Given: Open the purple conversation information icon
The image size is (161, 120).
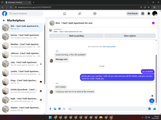Looking at the screenshot, I should point(153,23).
